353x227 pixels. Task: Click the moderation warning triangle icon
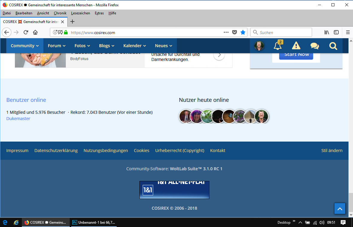(296, 46)
